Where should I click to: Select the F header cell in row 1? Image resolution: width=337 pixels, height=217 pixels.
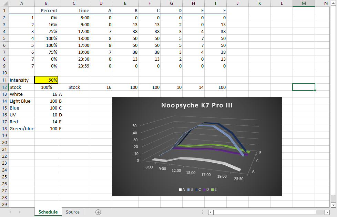click(216, 10)
